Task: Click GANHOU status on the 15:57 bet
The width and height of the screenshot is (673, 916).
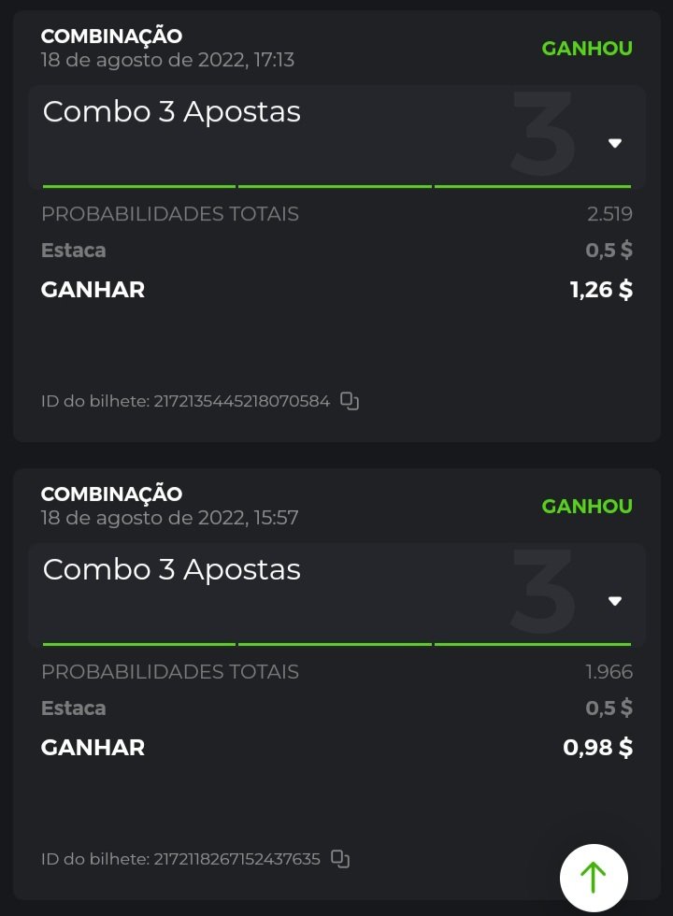Action: [x=587, y=507]
